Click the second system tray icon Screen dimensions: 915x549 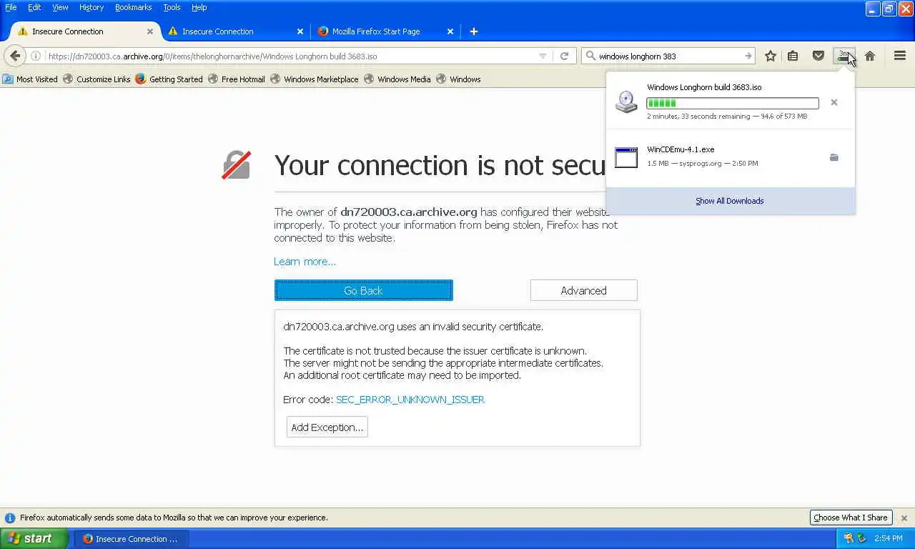(861, 538)
